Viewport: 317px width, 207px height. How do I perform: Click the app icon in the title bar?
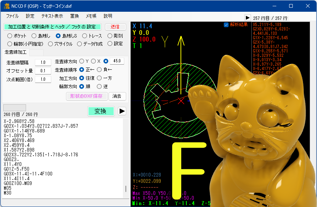[7, 6]
